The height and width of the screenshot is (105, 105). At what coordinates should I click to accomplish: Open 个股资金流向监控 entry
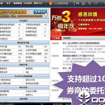pos(33,25)
